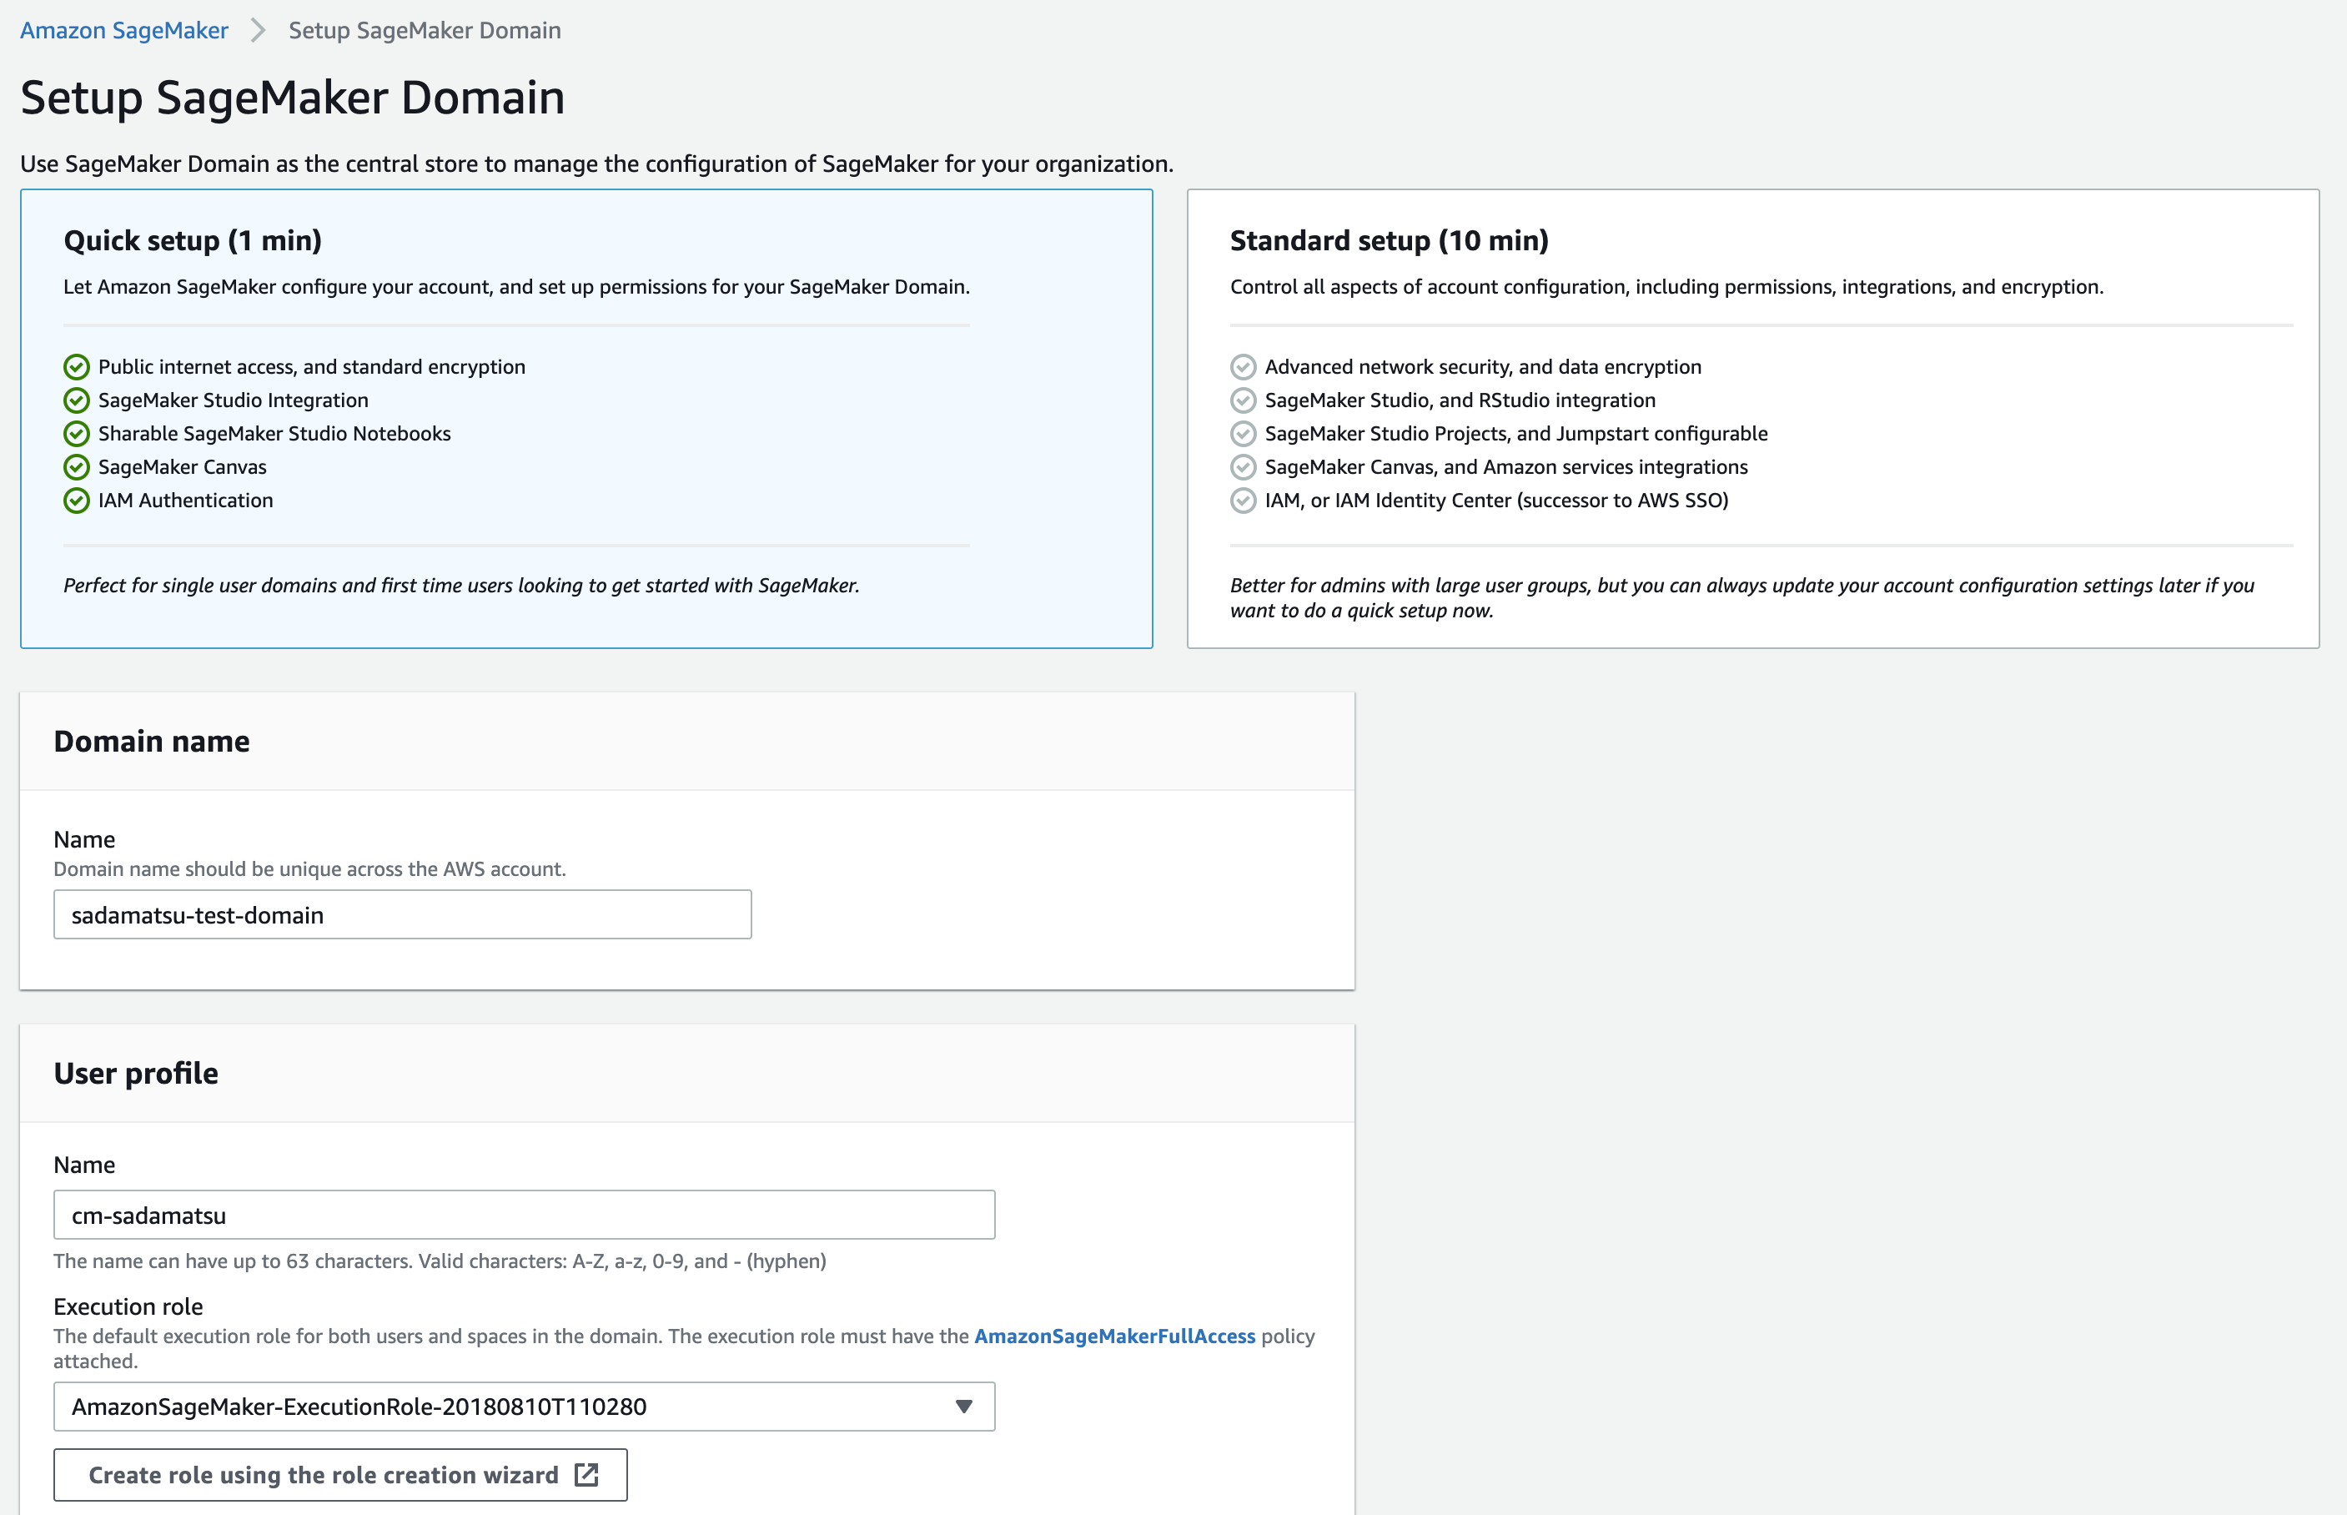Open the AmazonSageMakerFullAccess policy link
Image resolution: width=2347 pixels, height=1515 pixels.
1114,1336
